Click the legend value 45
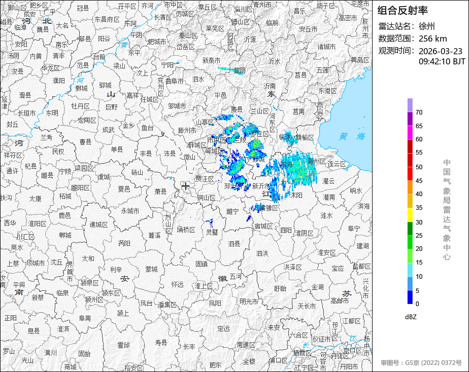The height and width of the screenshot is (372, 469). point(419,180)
